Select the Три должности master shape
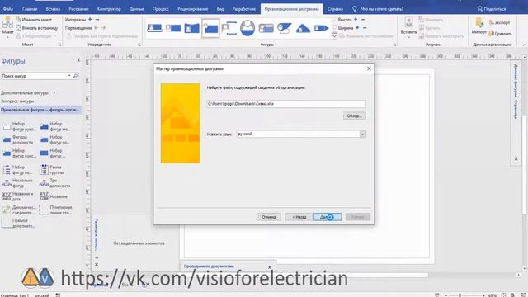 click(x=55, y=183)
